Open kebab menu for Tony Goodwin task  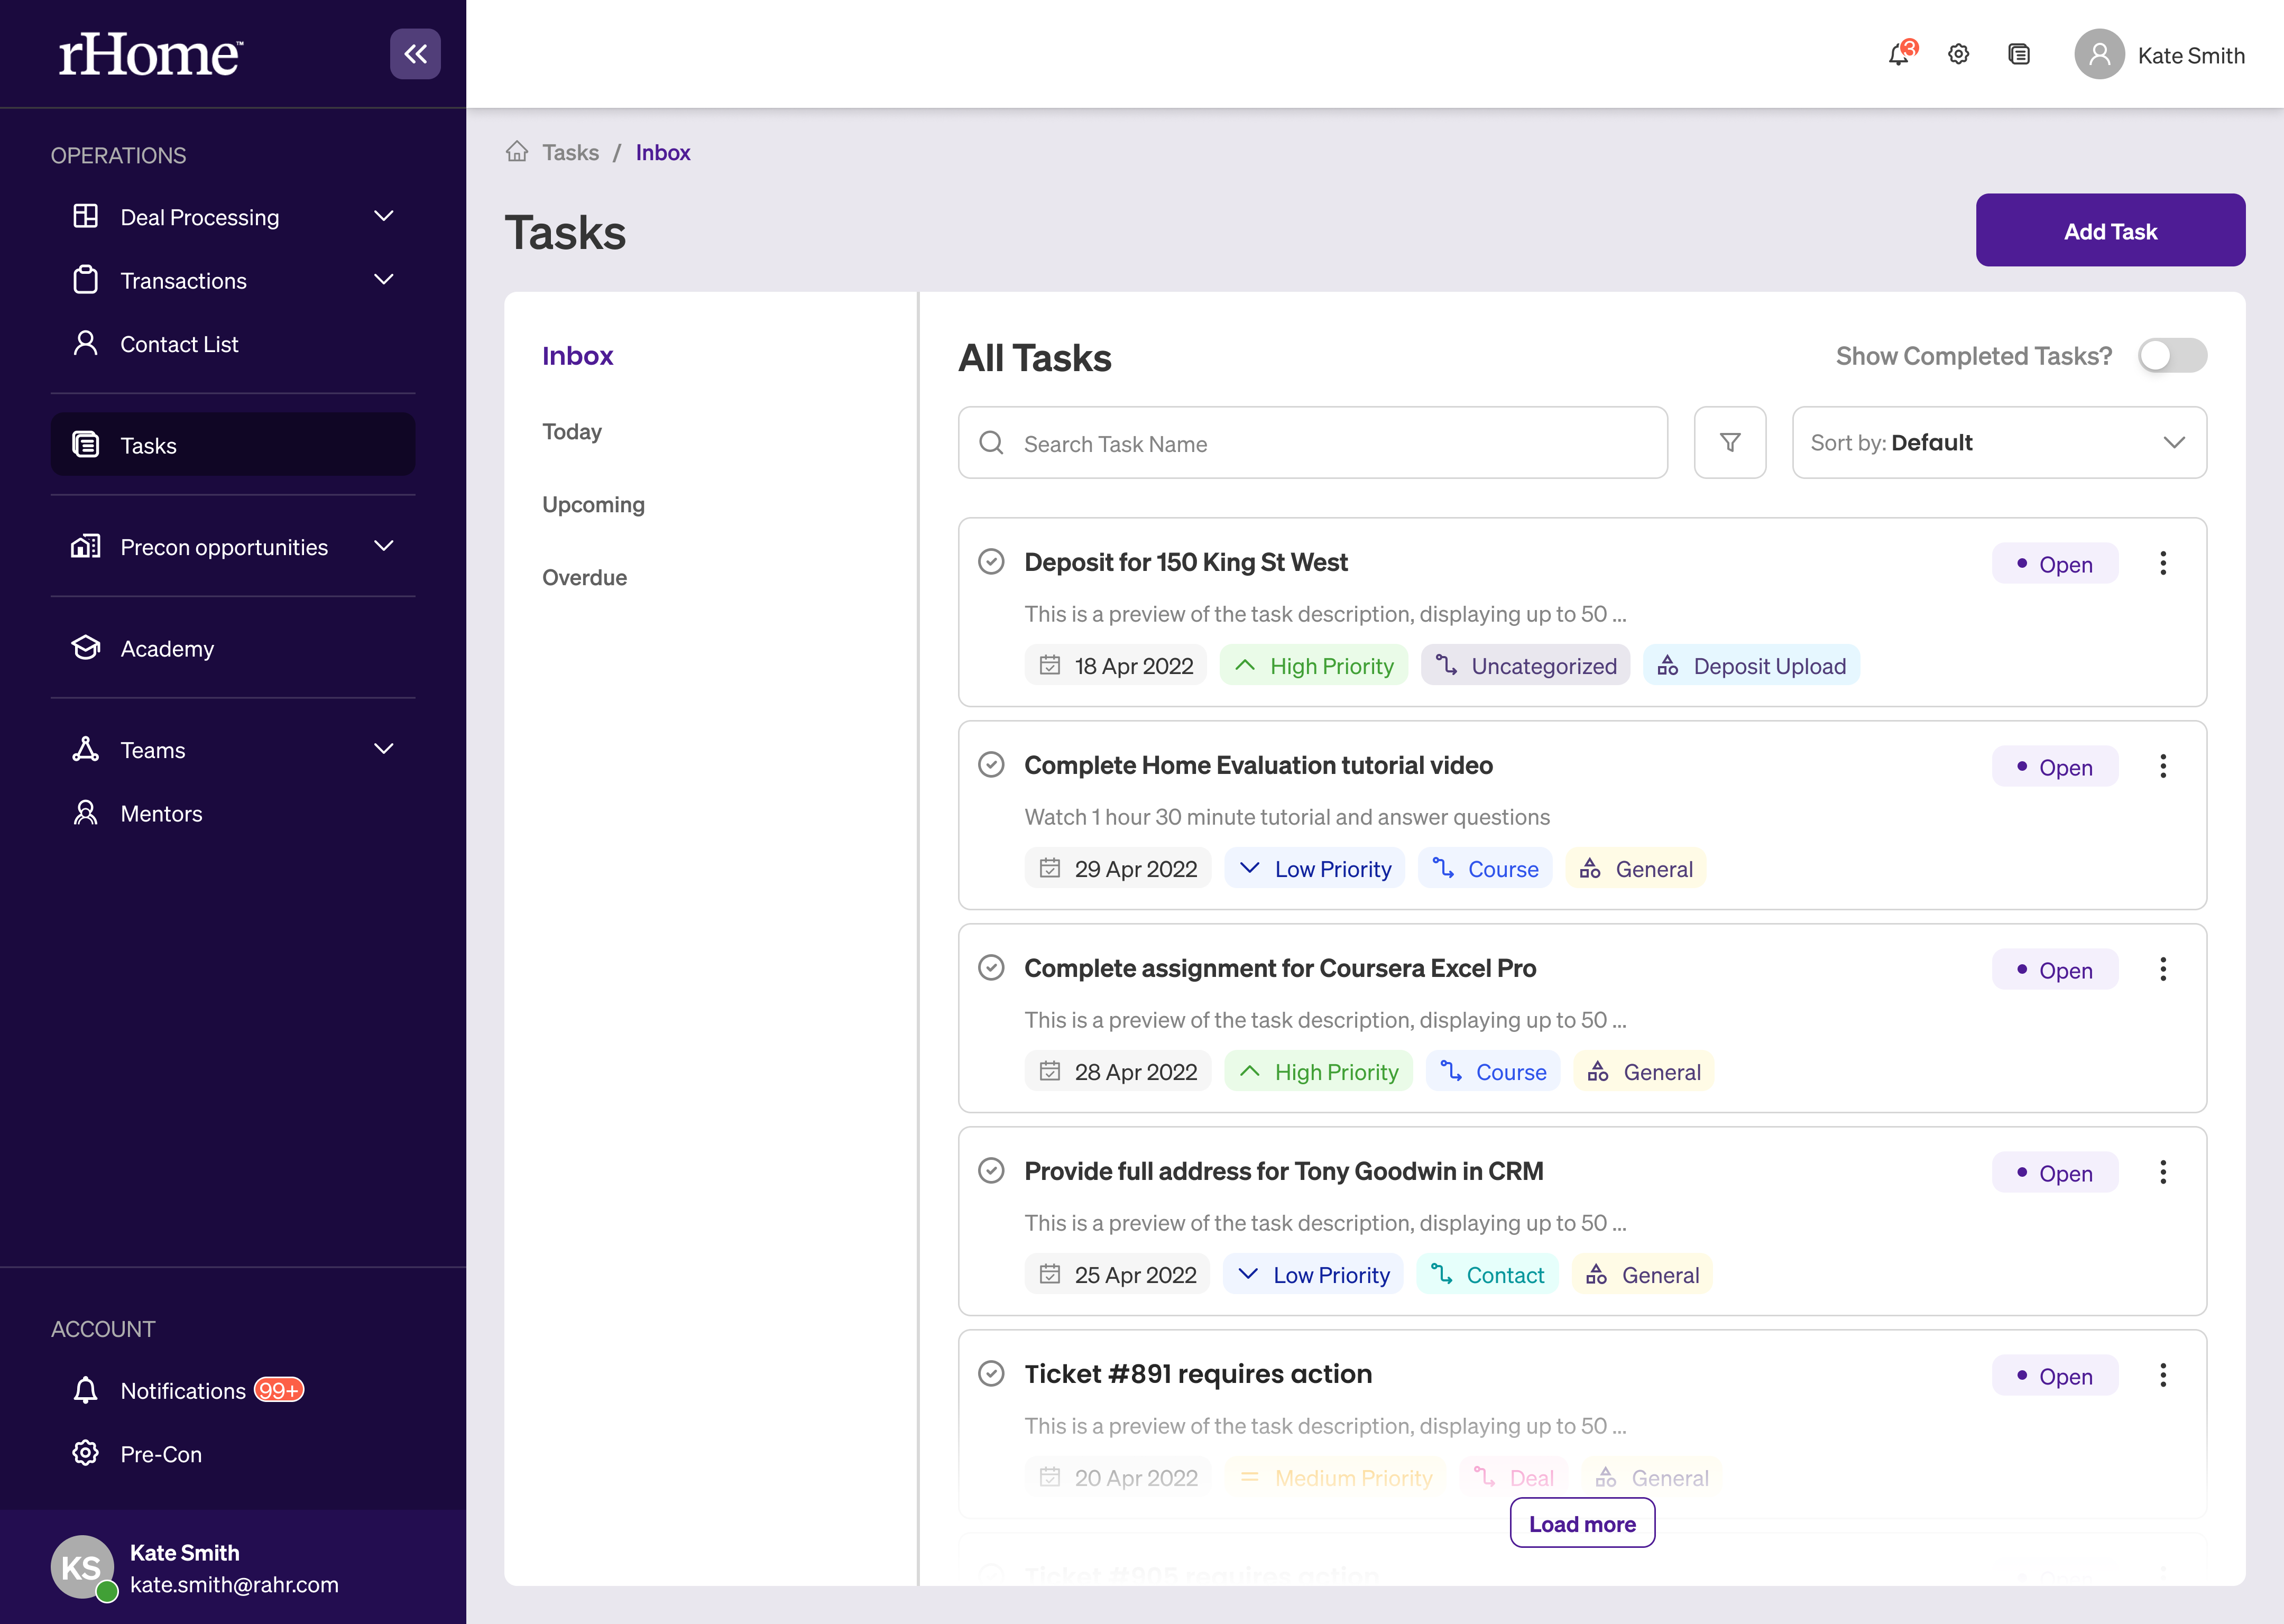[x=2162, y=1172]
